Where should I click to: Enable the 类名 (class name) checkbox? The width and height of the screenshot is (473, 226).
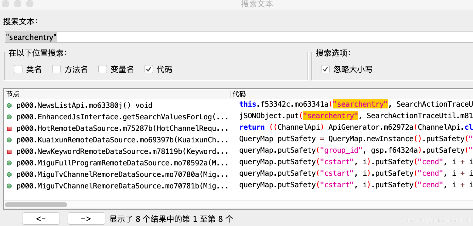pyautogui.click(x=18, y=69)
